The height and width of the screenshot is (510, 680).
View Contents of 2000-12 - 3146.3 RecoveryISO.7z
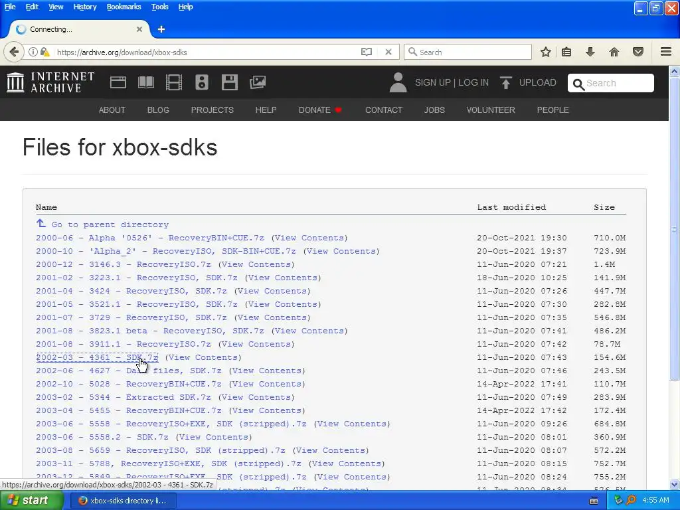tap(256, 264)
